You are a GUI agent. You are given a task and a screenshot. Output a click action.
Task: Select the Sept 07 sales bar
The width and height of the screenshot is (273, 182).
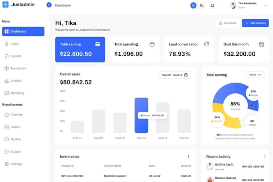(x=77, y=127)
